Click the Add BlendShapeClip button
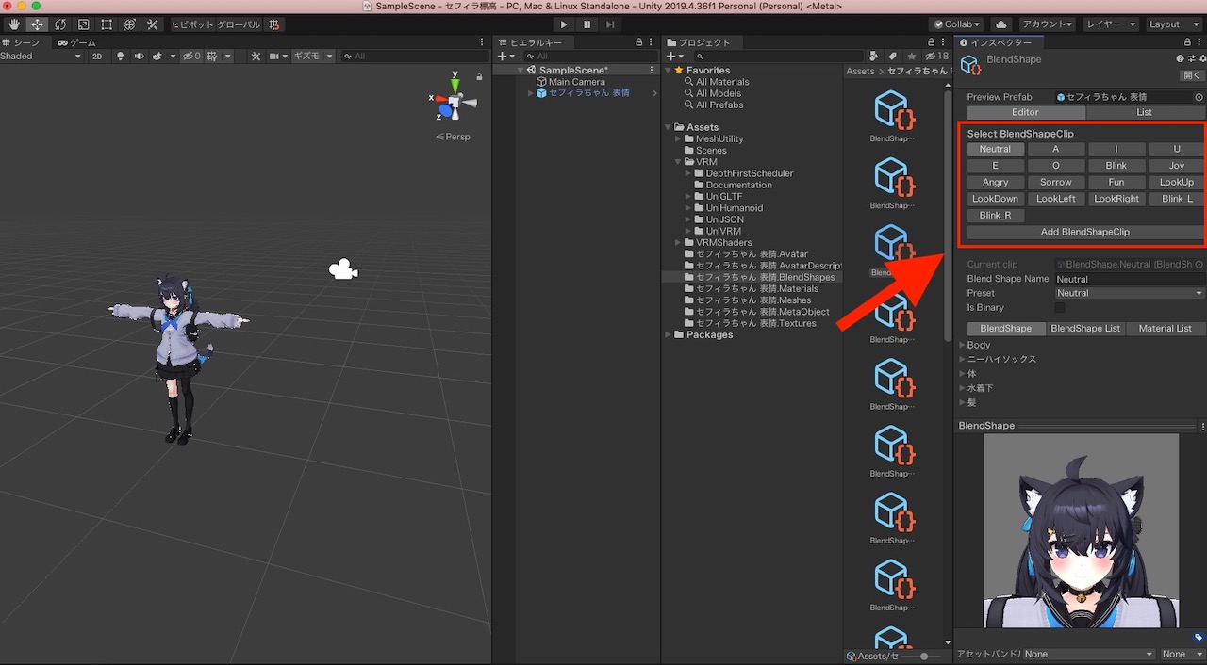 point(1084,232)
